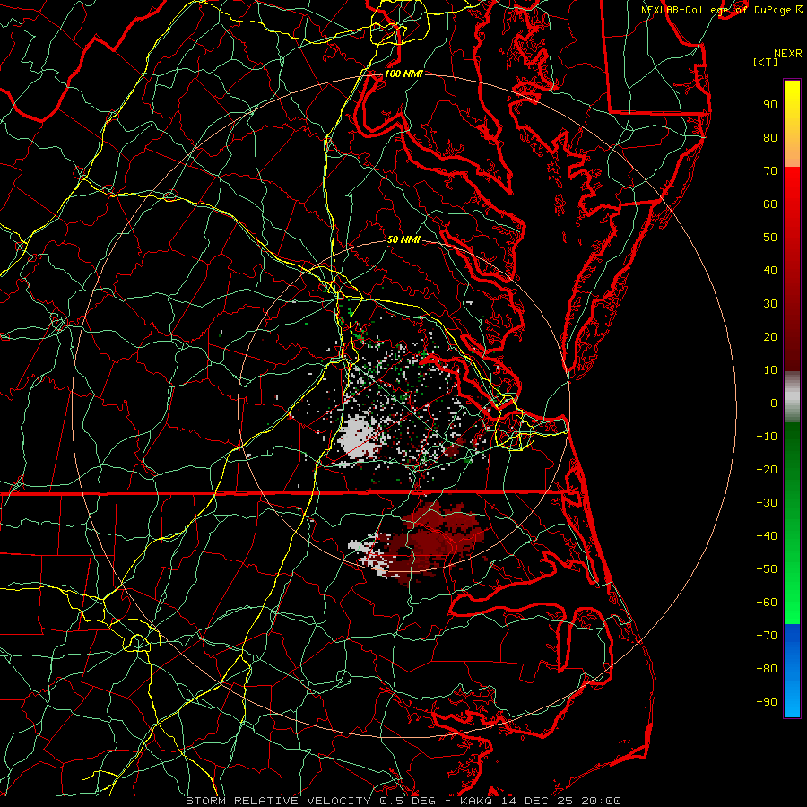The height and width of the screenshot is (807, 807).
Task: Click the -90 scale value
Action: pos(767,702)
